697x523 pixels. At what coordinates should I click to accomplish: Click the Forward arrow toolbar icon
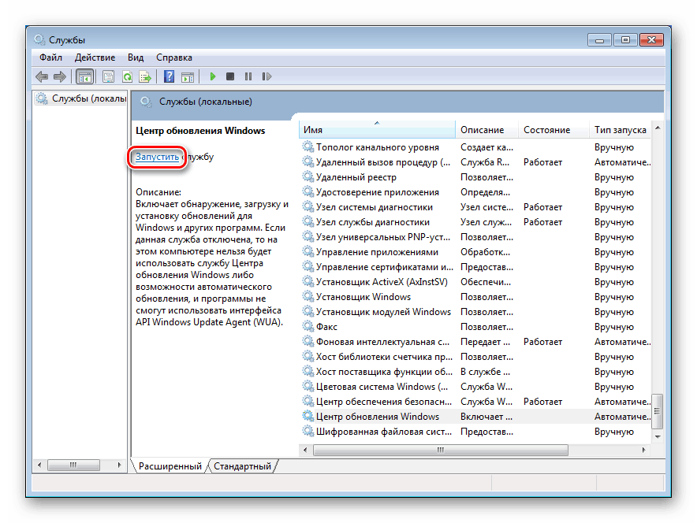click(x=60, y=77)
